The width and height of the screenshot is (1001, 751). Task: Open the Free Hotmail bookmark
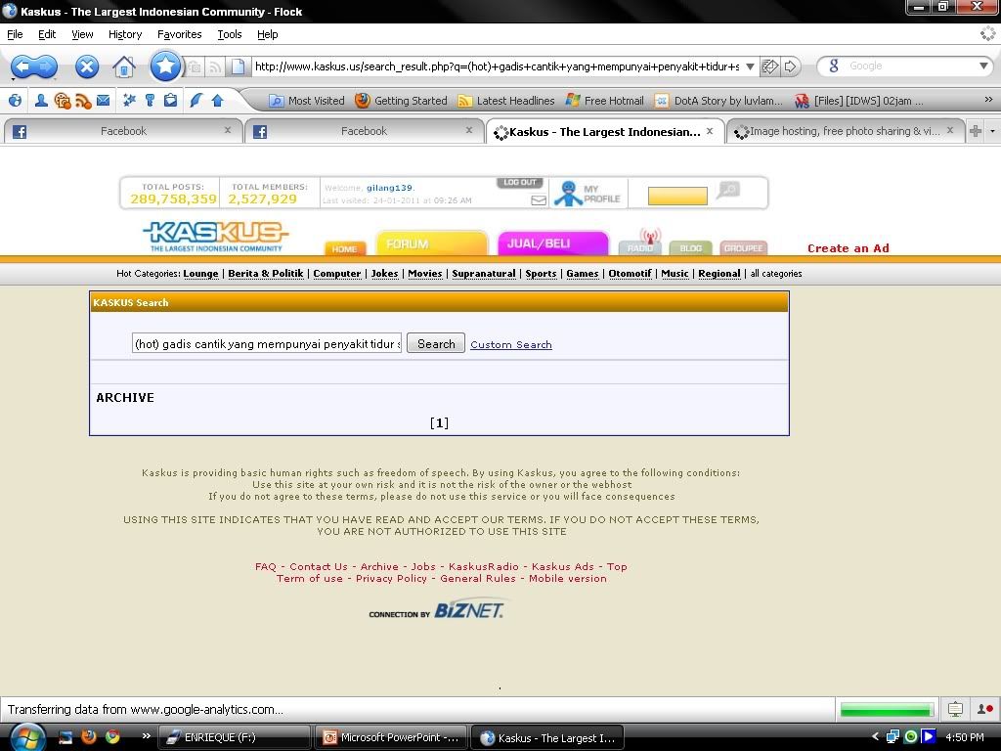point(604,101)
